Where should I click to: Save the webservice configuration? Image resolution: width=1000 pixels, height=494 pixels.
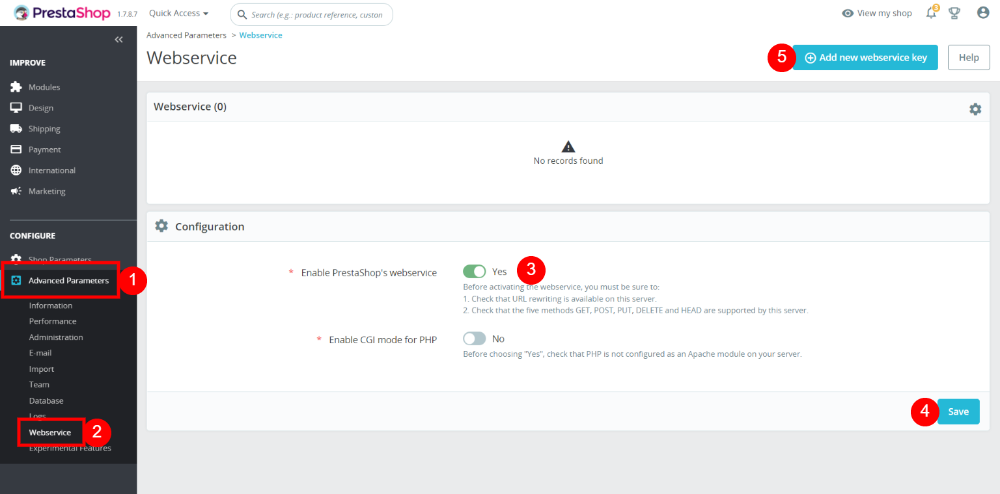click(958, 411)
